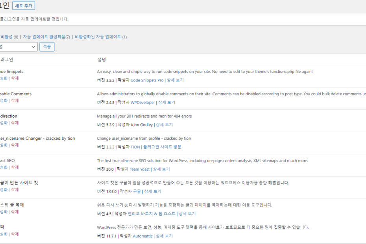This screenshot has height=244, width=366.
Task: Click the 새로 추가 button
Action: (x=24, y=6)
